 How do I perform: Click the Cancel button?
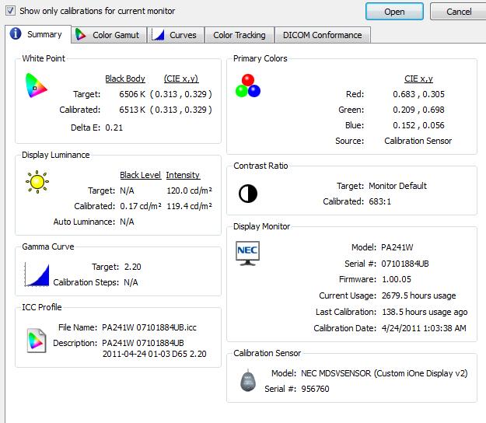click(x=459, y=12)
